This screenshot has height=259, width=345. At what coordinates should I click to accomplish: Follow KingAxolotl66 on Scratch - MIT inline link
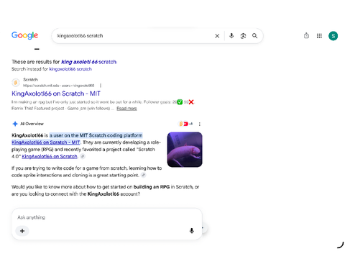tap(45, 142)
